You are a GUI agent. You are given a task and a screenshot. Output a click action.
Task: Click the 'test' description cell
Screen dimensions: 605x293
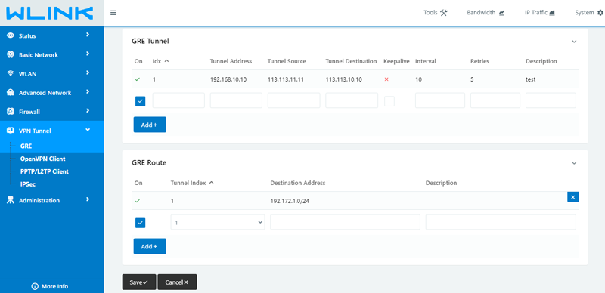[x=531, y=80]
